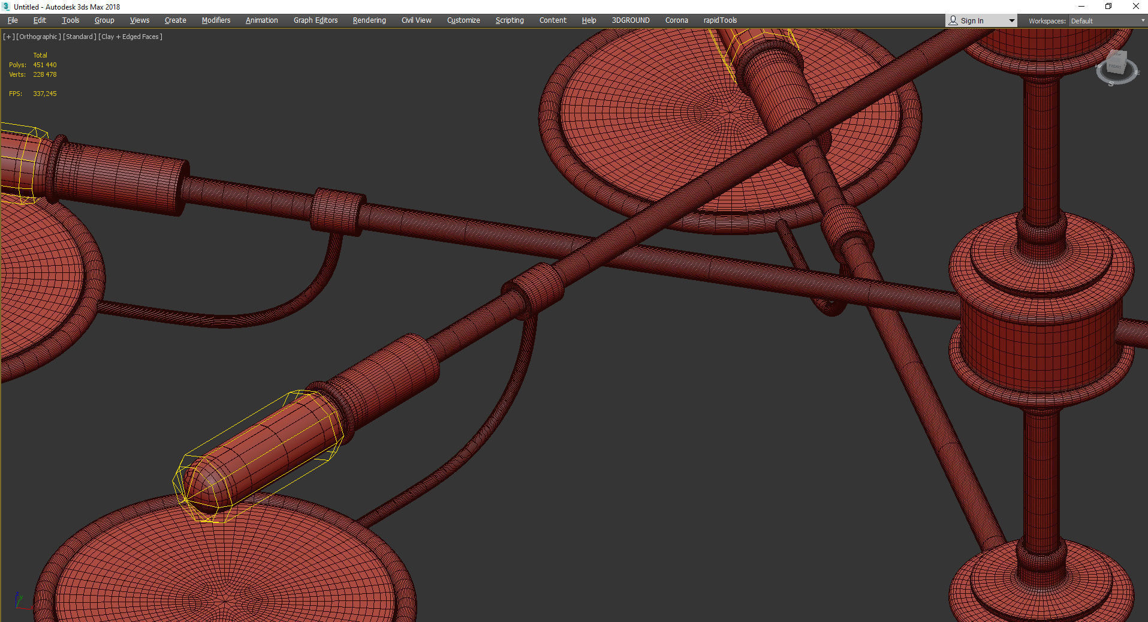This screenshot has height=622, width=1148.
Task: Open the Customize menu
Action: click(463, 20)
